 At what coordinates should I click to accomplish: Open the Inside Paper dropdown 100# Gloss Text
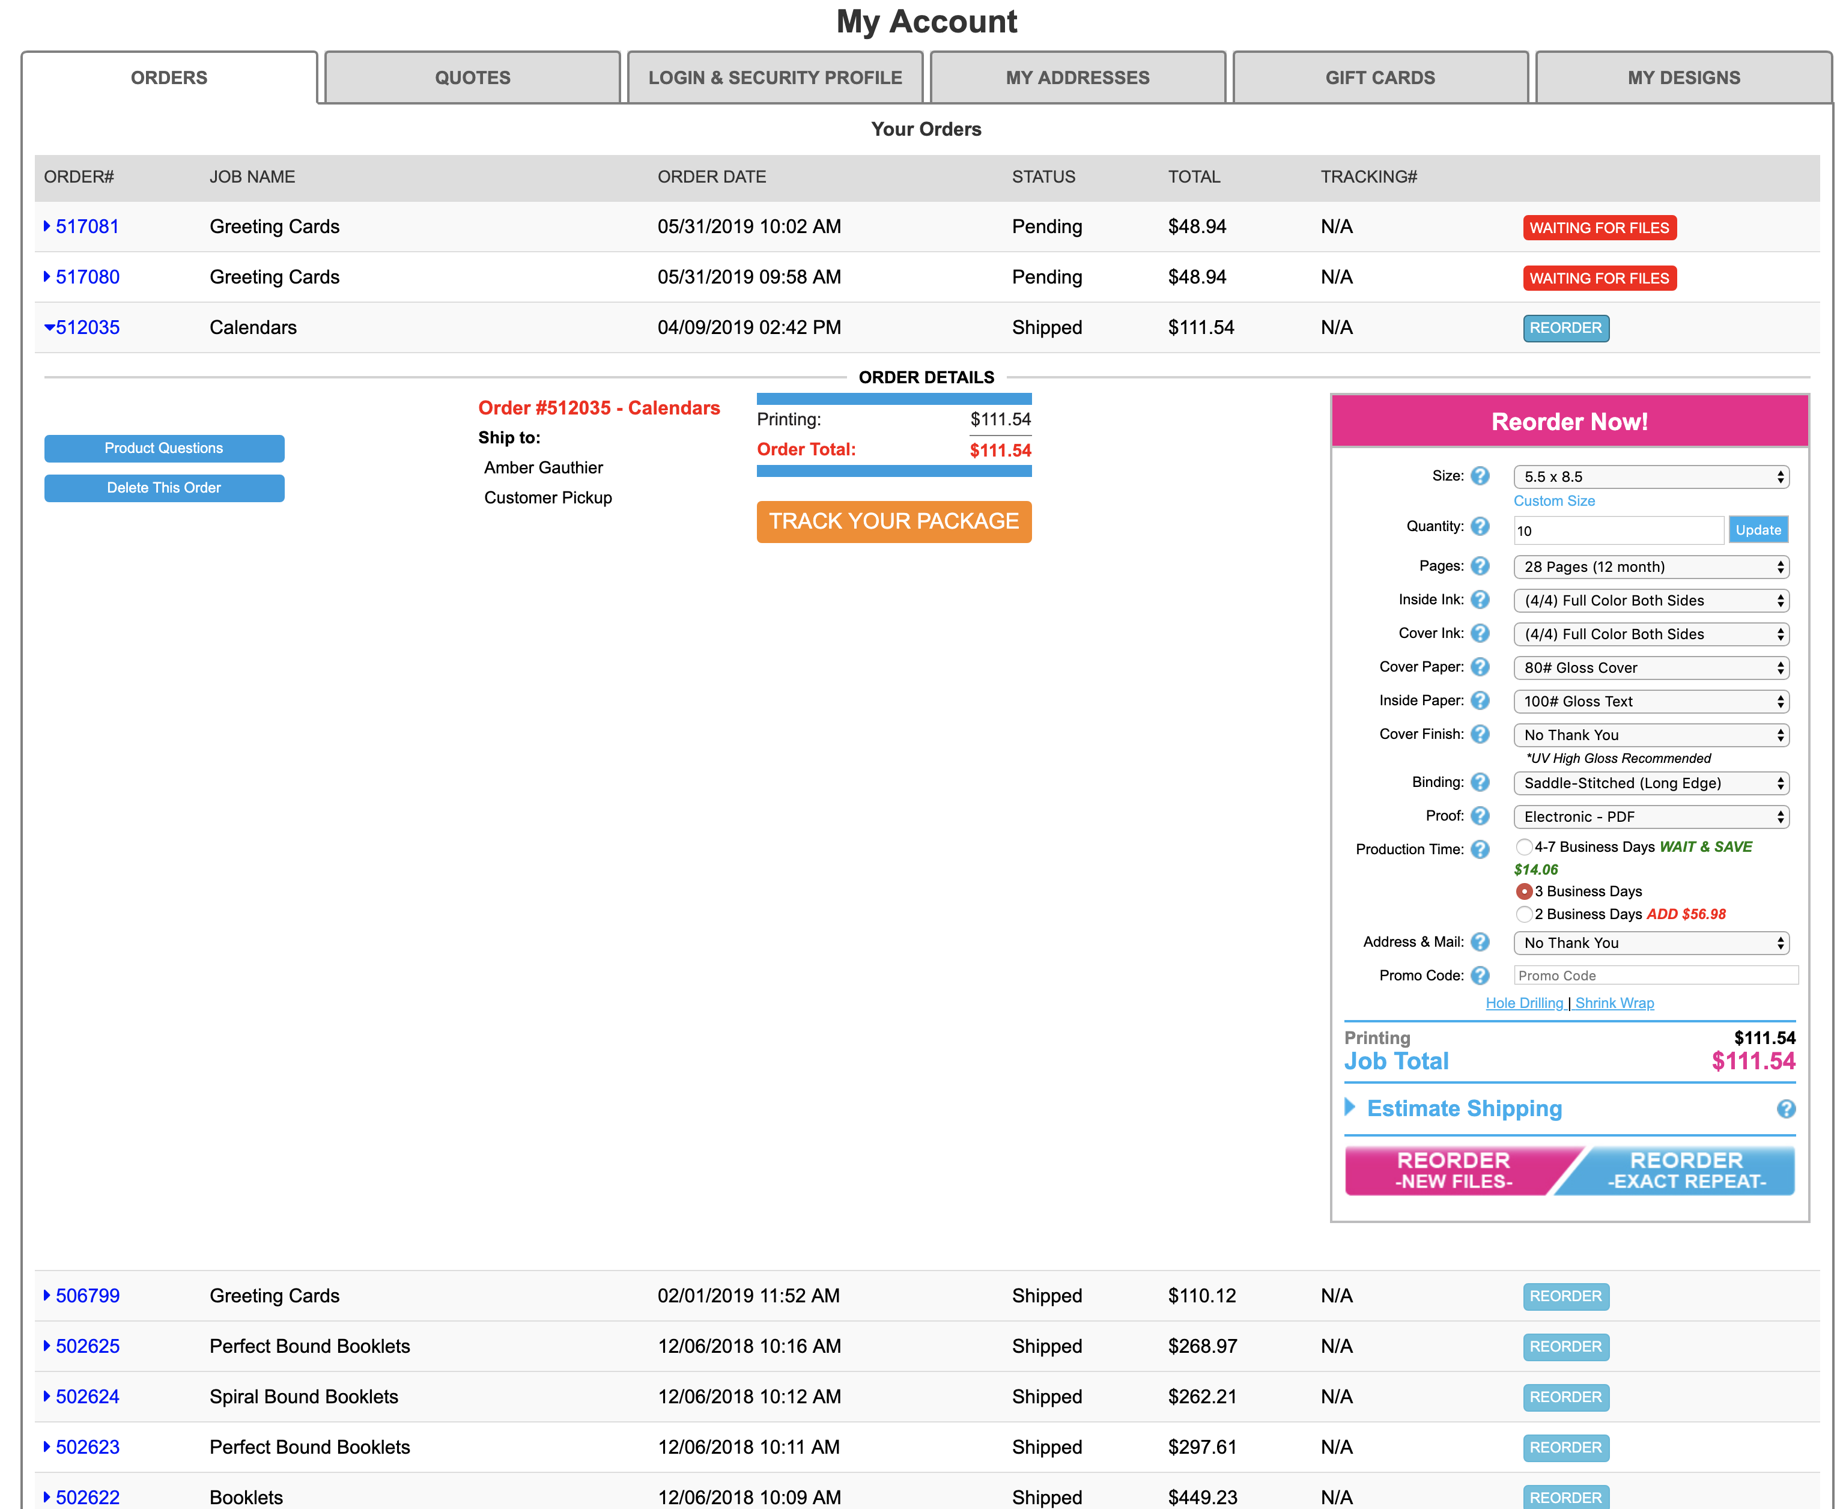[x=1651, y=702]
